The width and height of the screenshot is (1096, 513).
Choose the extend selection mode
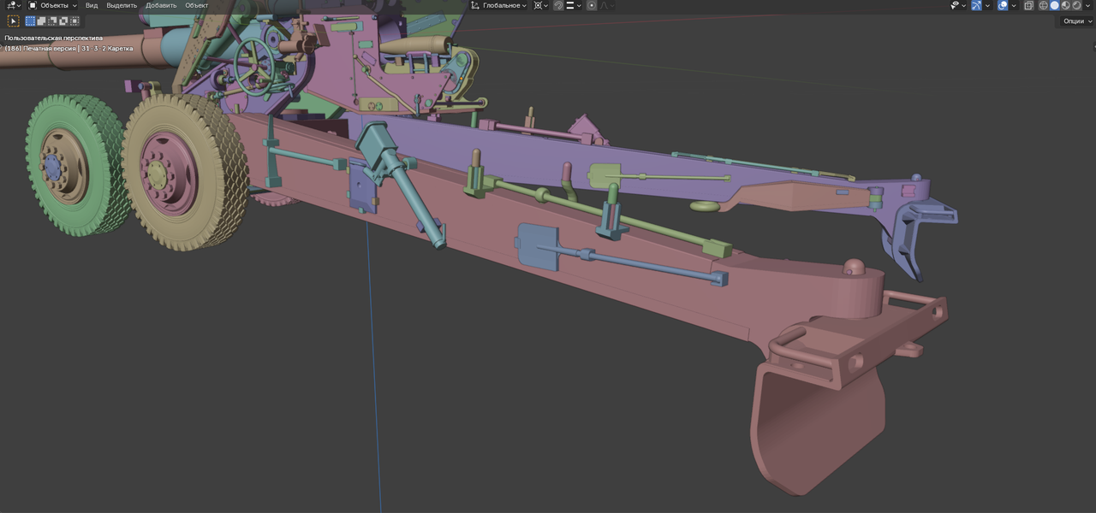(41, 21)
